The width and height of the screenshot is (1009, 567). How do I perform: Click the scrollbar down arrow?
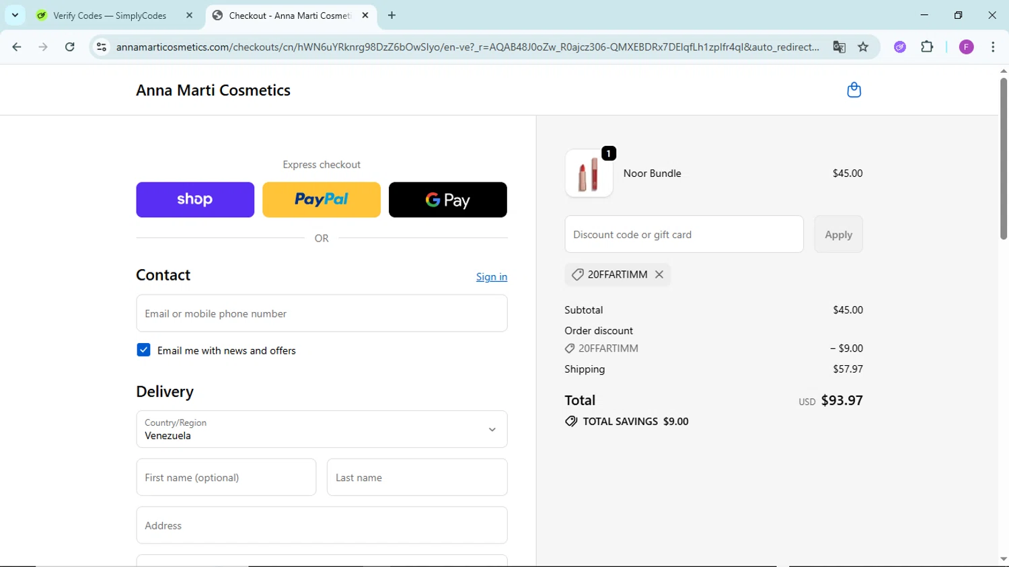1003,560
